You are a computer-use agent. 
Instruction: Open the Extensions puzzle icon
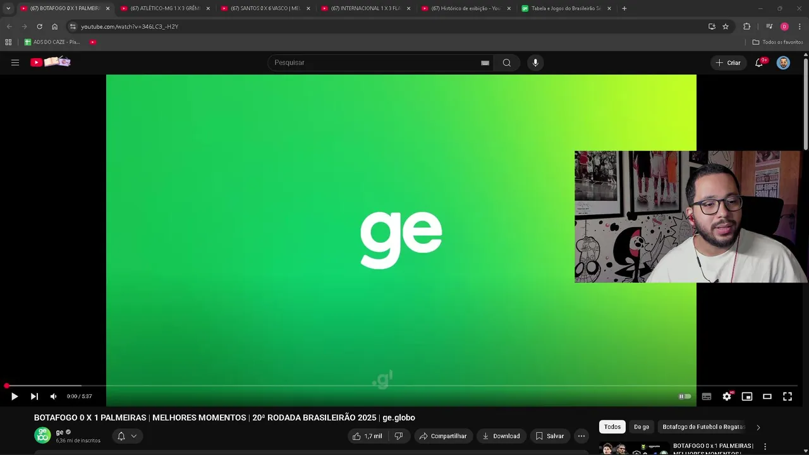[x=747, y=27]
